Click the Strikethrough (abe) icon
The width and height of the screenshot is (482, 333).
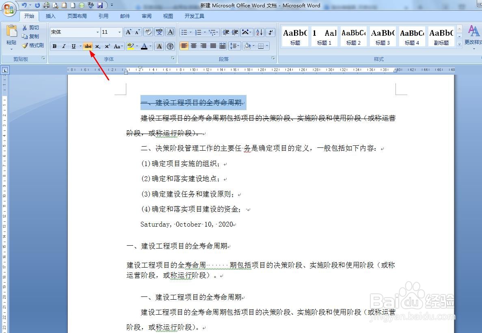(x=88, y=46)
